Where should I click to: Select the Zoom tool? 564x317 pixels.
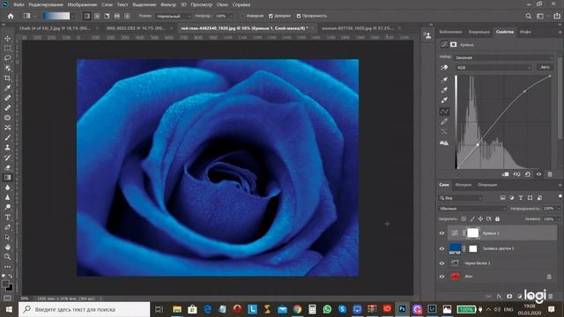pyautogui.click(x=7, y=256)
